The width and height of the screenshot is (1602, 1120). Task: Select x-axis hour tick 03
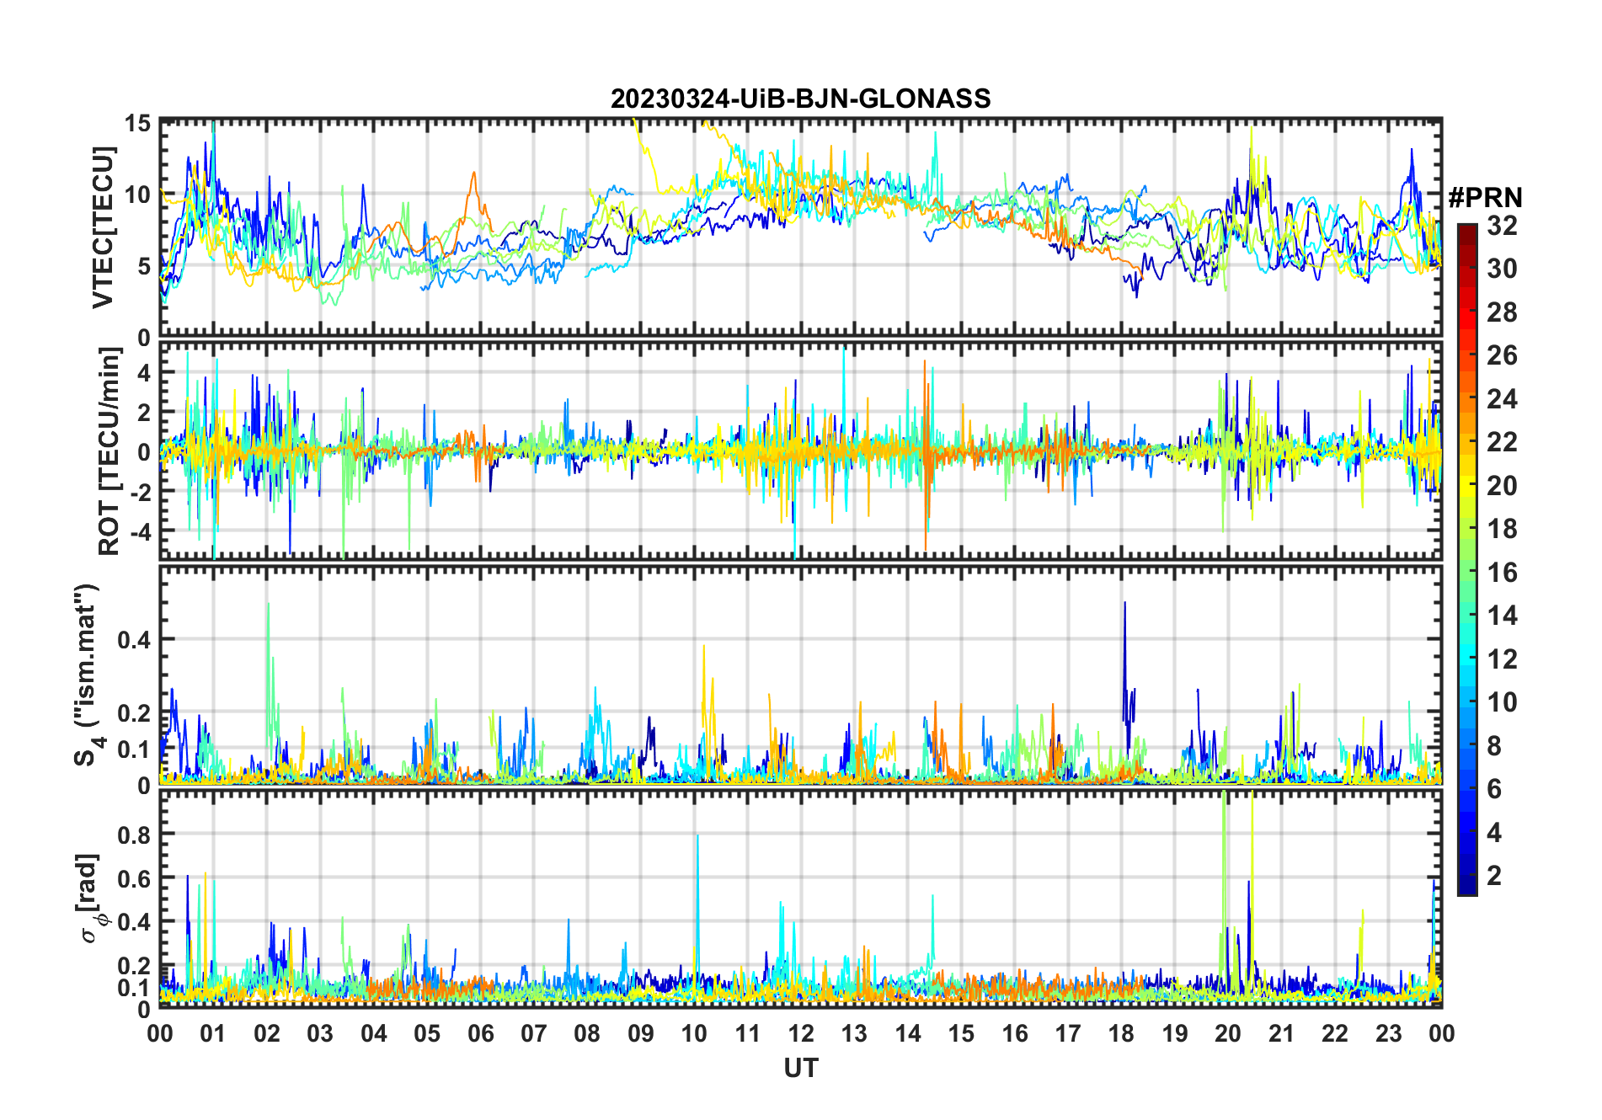320,1033
